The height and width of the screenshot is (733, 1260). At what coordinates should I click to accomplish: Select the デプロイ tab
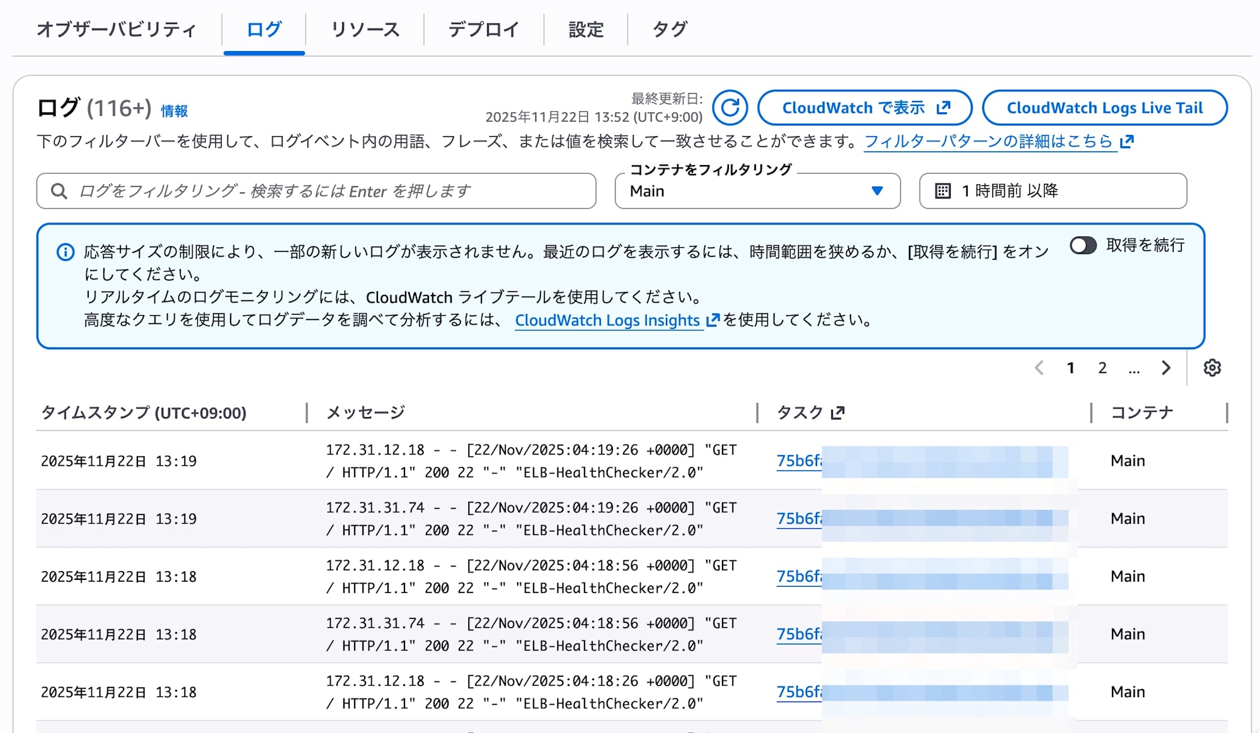(x=483, y=29)
